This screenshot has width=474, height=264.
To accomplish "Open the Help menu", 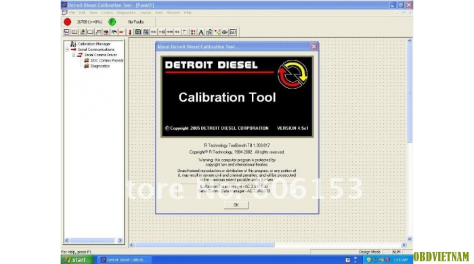I will pos(188,13).
